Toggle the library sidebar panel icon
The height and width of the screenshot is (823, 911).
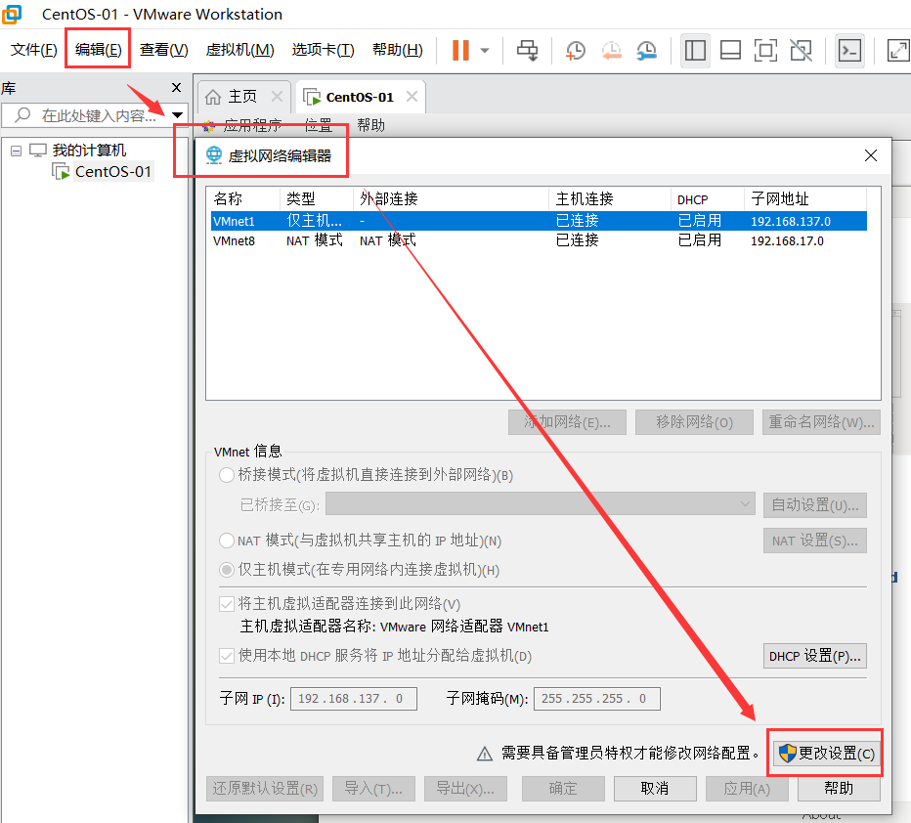tap(695, 51)
